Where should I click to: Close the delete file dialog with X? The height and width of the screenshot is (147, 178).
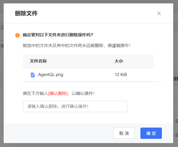tap(159, 14)
